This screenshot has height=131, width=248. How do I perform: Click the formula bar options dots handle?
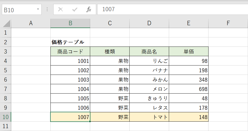(x=47, y=9)
